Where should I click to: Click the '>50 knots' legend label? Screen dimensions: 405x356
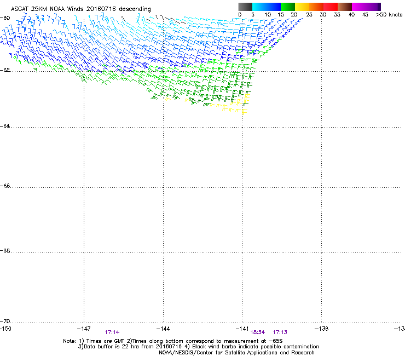(389, 14)
